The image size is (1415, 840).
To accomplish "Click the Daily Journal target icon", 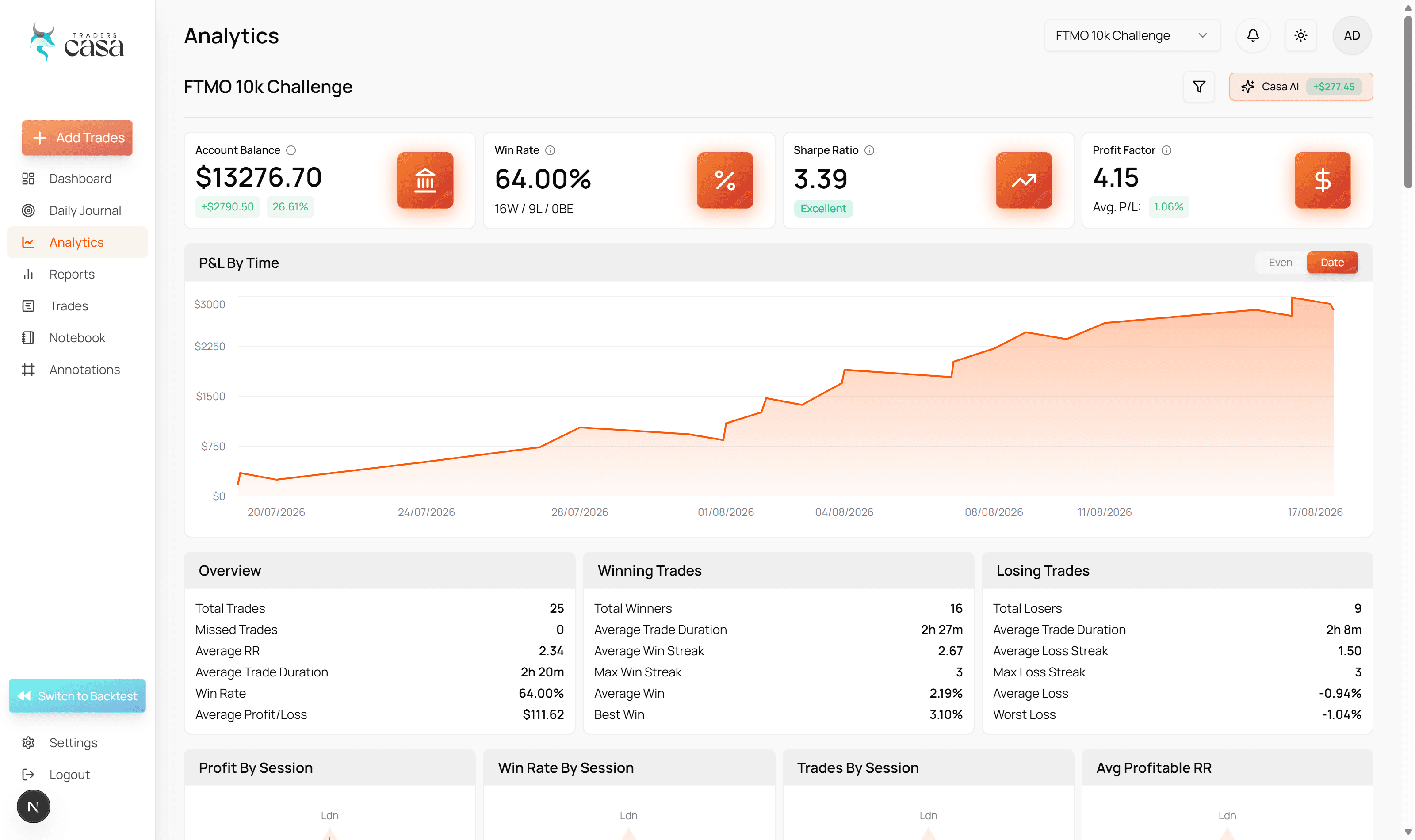I will tap(28, 210).
